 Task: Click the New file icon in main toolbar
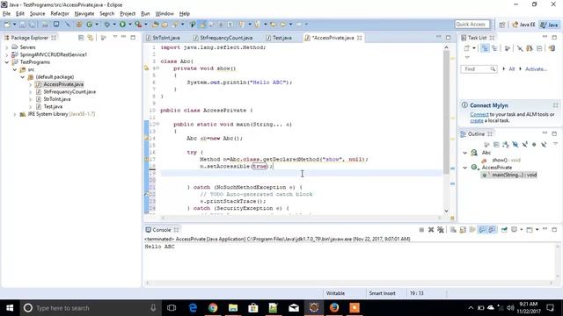pyautogui.click(x=7, y=25)
